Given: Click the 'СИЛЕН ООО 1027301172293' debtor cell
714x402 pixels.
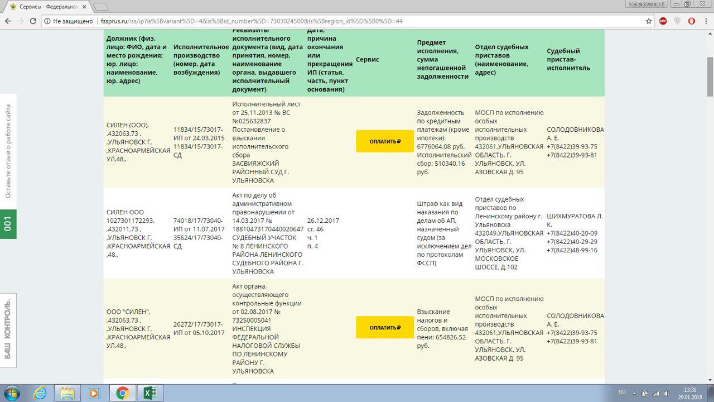Looking at the screenshot, I should click(138, 233).
